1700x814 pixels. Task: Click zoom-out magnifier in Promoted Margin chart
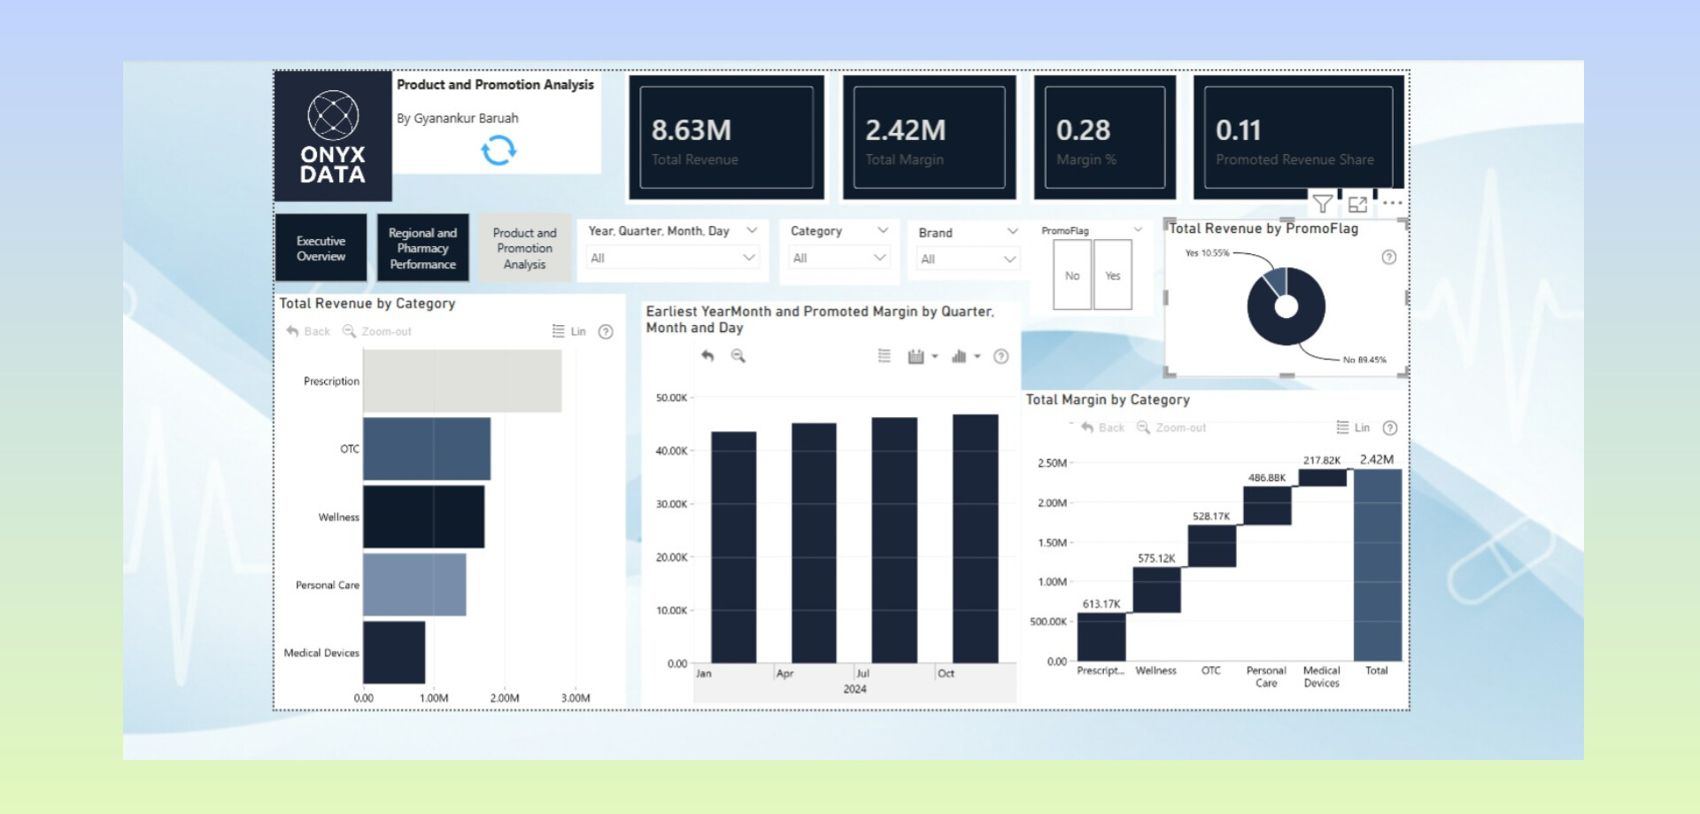[x=738, y=356]
